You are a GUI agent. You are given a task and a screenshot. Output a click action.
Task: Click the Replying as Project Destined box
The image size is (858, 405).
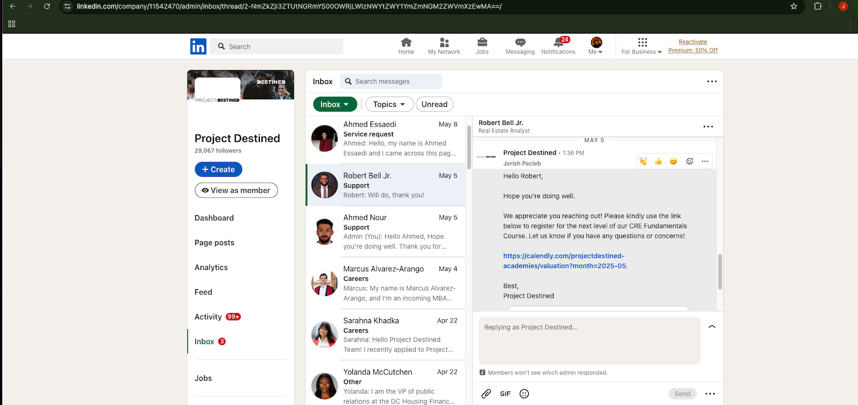click(x=589, y=341)
